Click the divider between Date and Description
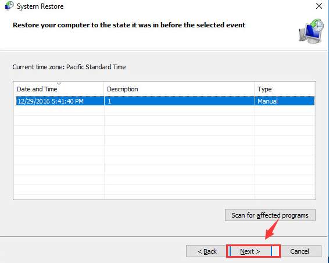The image size is (329, 263). click(104, 89)
